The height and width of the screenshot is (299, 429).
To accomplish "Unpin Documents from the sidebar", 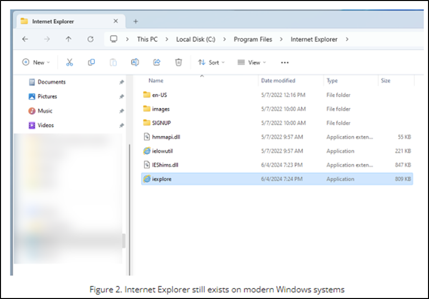I will [122, 82].
